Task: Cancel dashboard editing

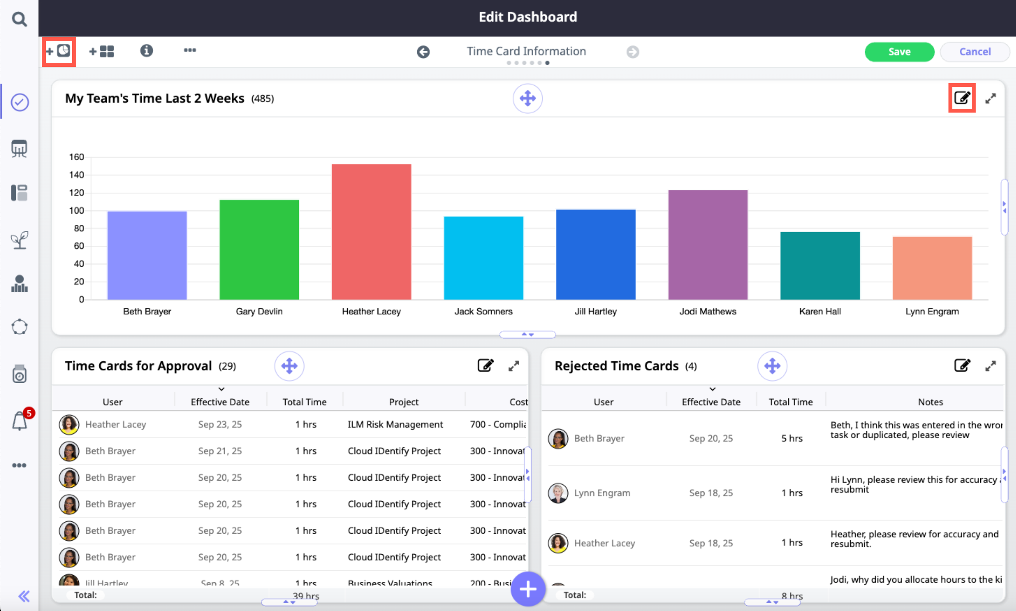Action: pos(974,52)
